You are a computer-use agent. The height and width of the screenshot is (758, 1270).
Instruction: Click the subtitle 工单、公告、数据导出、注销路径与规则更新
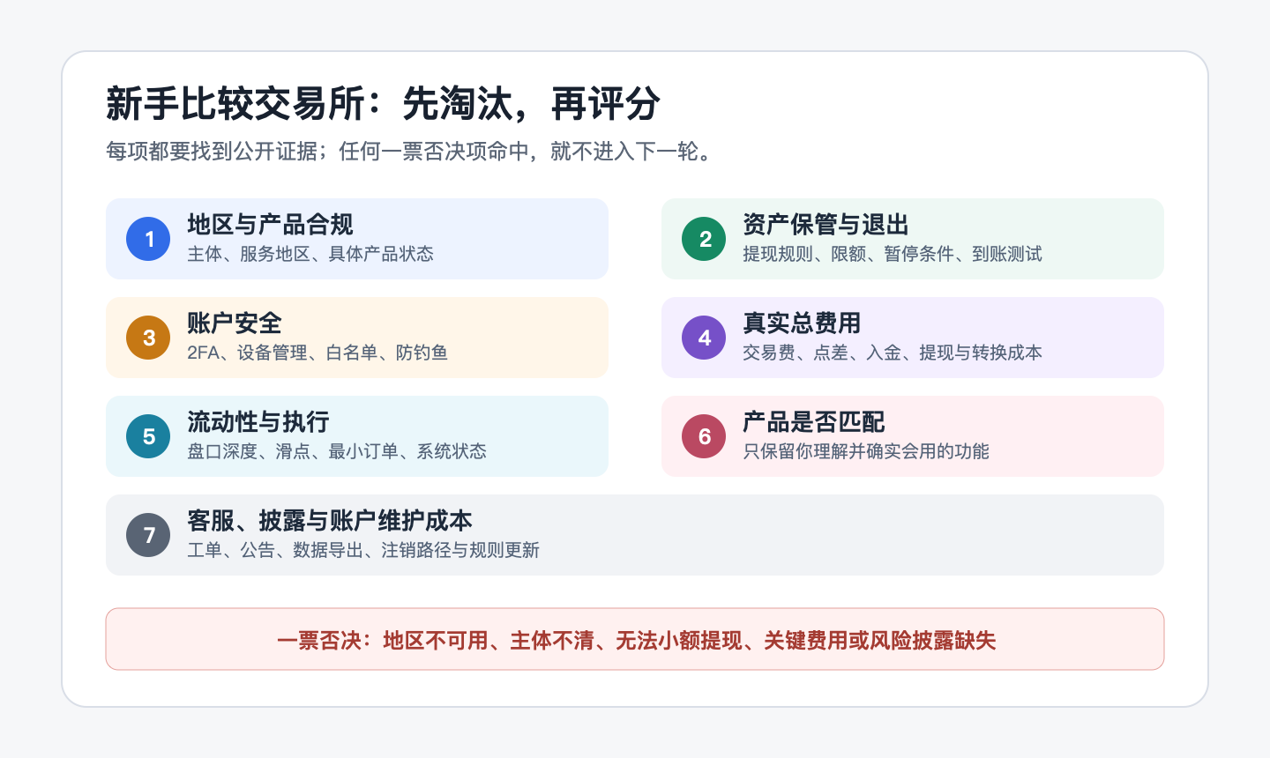363,550
